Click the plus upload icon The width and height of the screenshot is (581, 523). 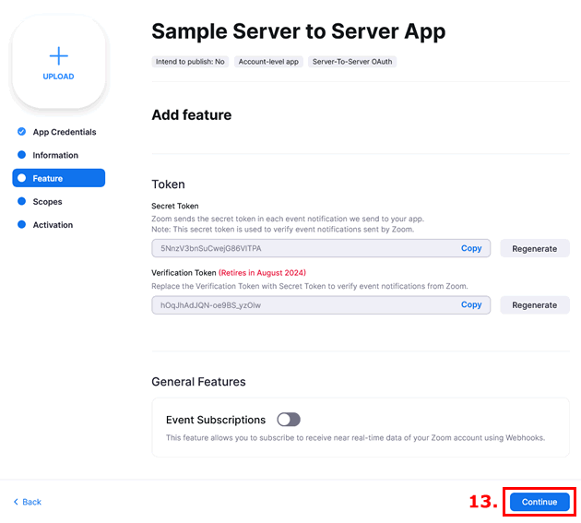point(58,55)
